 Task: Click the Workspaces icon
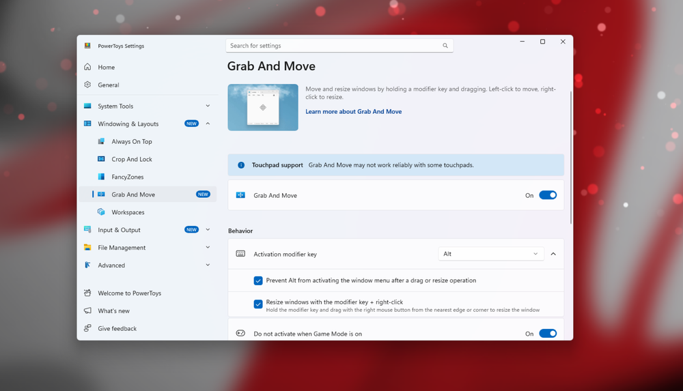point(101,212)
